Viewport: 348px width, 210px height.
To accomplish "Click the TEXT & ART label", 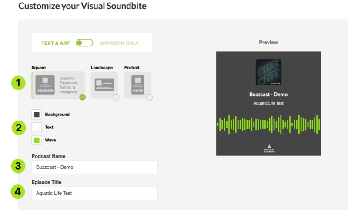I will click(x=56, y=43).
